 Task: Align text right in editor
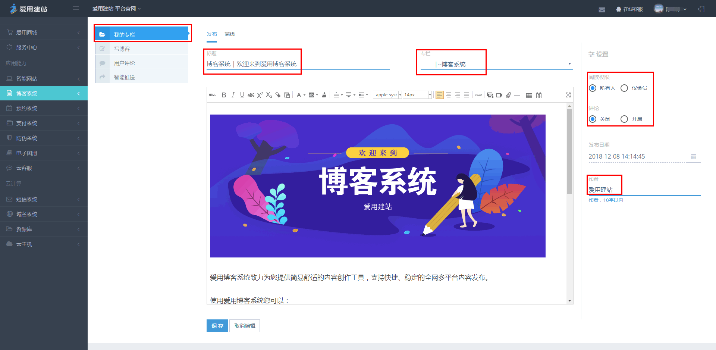458,95
